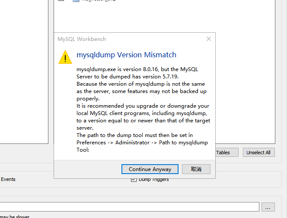Click Continue Anyway in the mismatch dialog

150,169
